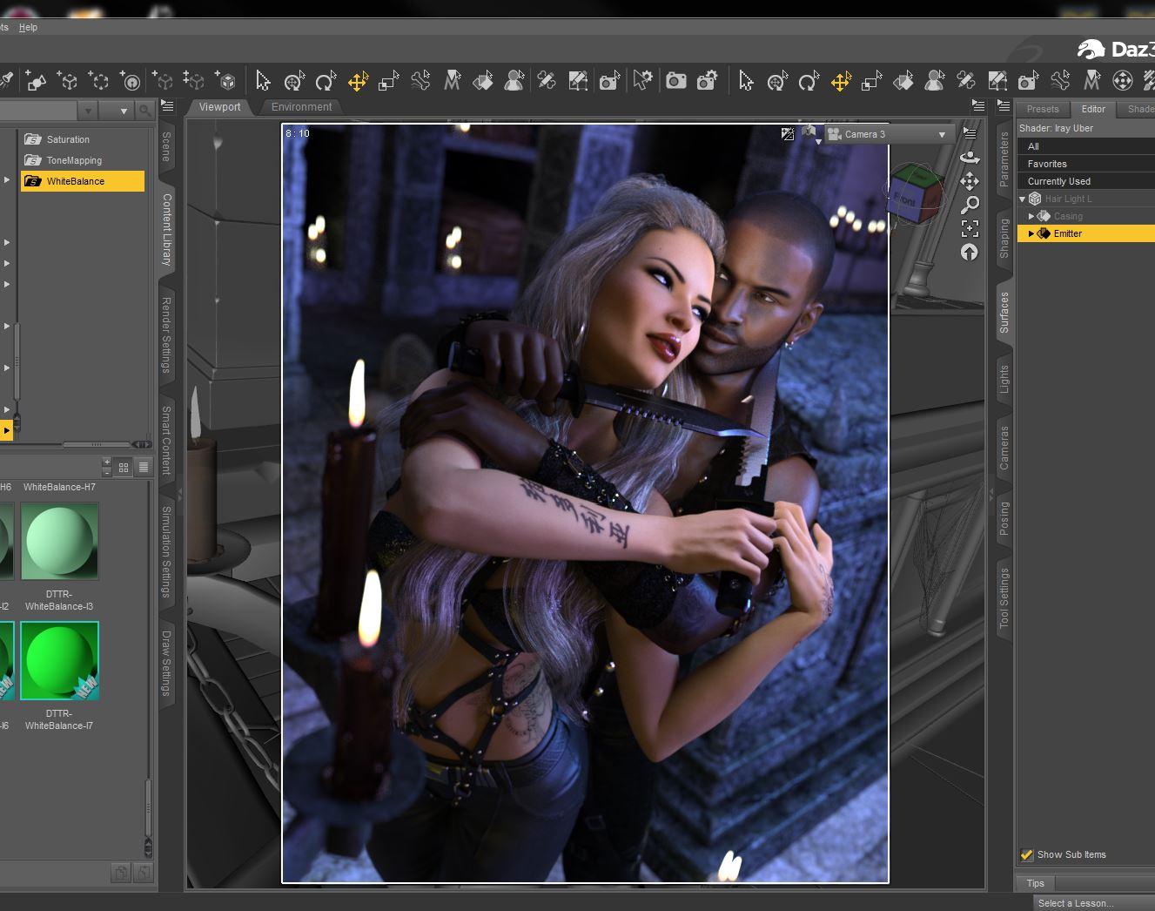Select the Region Navigator tool in left tool group
Image resolution: width=1155 pixels, height=911 pixels.
(514, 81)
